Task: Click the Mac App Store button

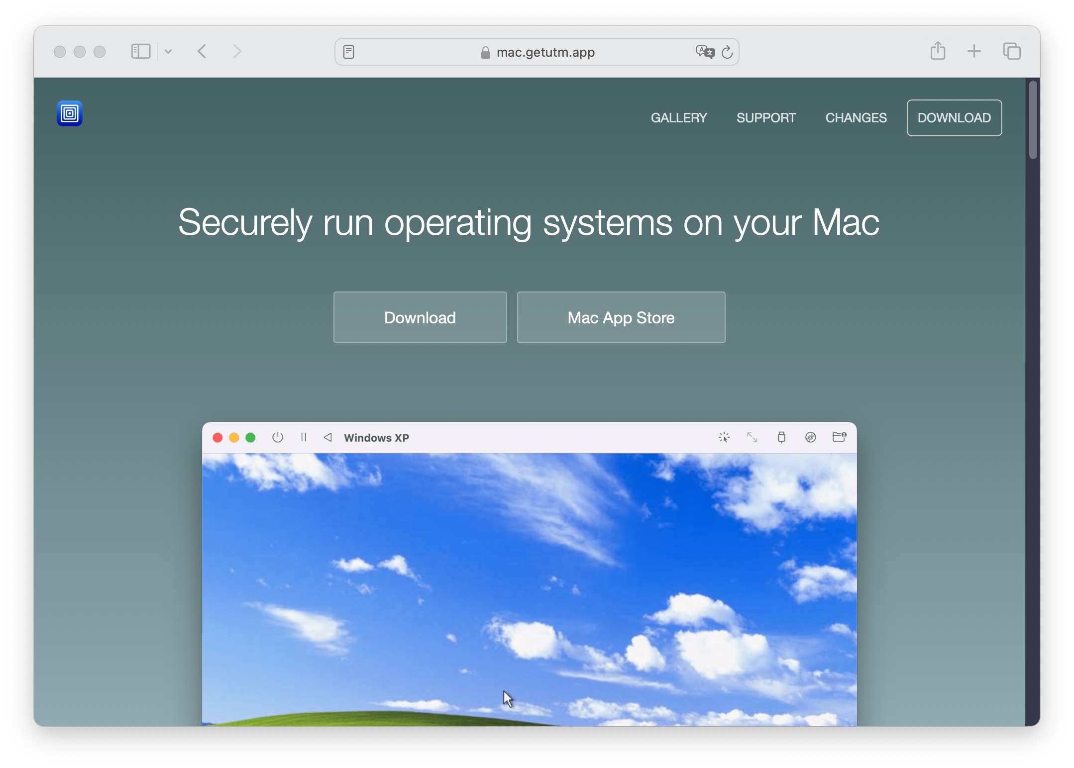Action: pos(621,317)
